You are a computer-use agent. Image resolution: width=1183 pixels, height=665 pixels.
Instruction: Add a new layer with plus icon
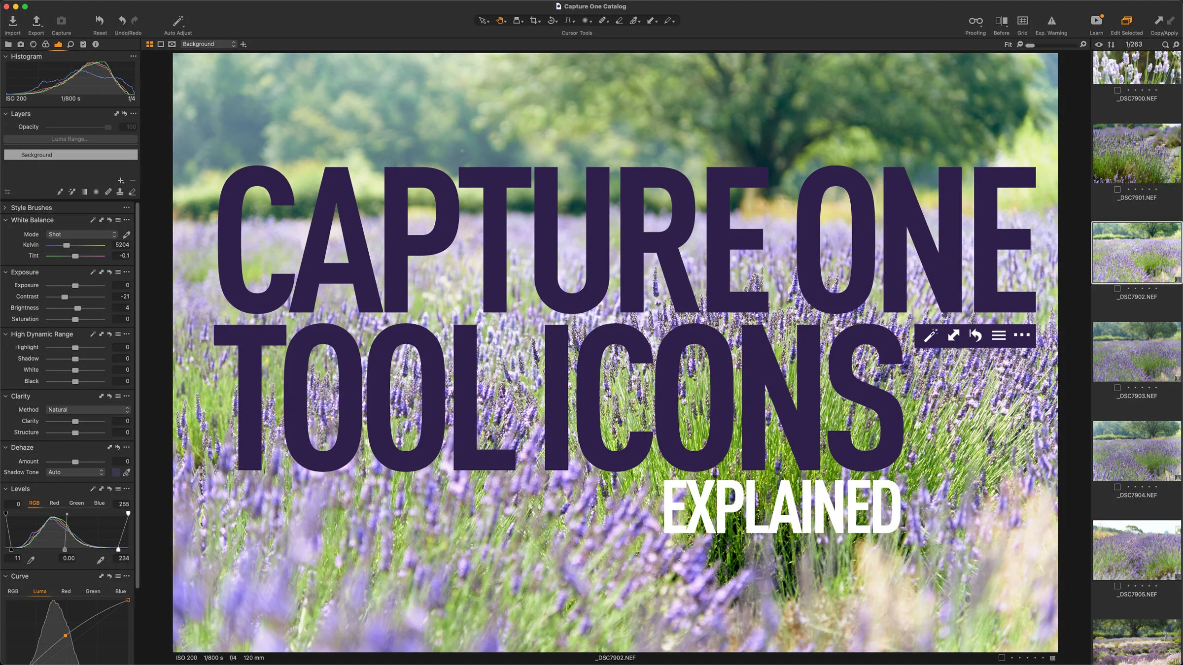(120, 181)
